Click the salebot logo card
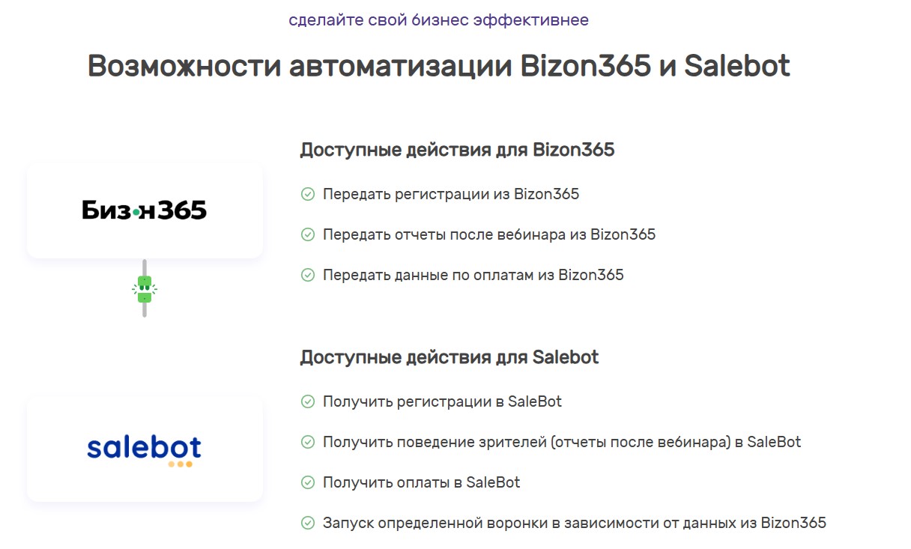Image resolution: width=911 pixels, height=549 pixels. tap(145, 449)
